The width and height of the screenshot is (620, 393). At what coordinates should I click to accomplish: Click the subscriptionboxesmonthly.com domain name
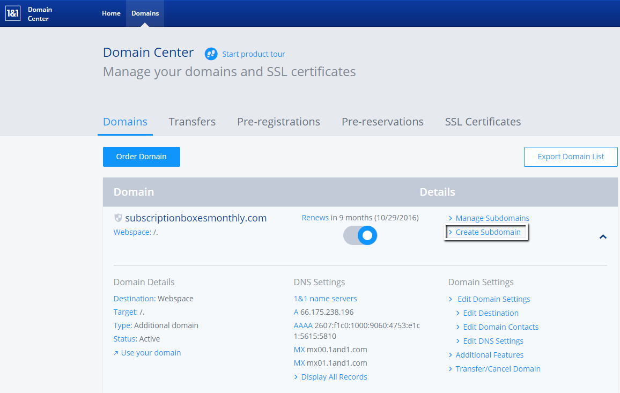(x=196, y=218)
